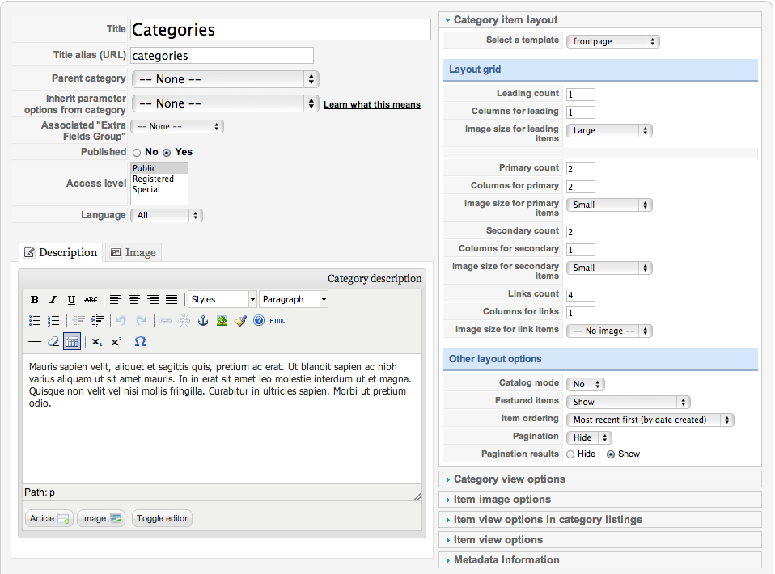Outdent the current paragraph
The width and height of the screenshot is (775, 574).
pyautogui.click(x=78, y=321)
